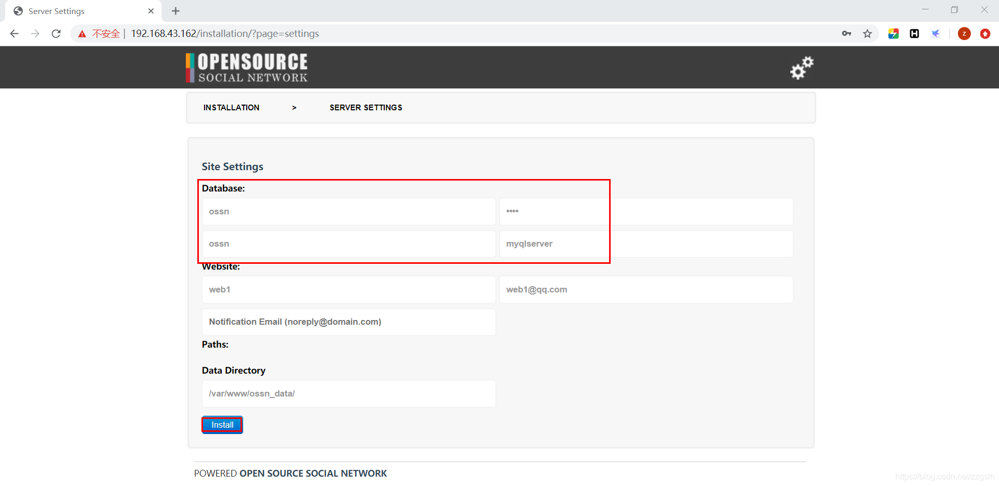Click the Data Directory path field
Viewport: 999px width, 486px height.
(349, 393)
